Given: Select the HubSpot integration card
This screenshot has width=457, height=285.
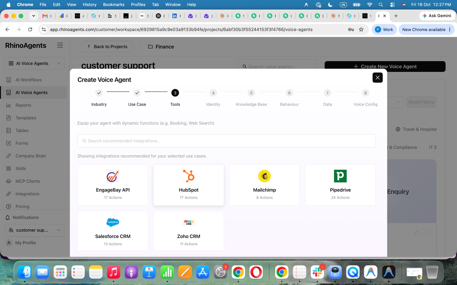Looking at the screenshot, I should pyautogui.click(x=189, y=185).
